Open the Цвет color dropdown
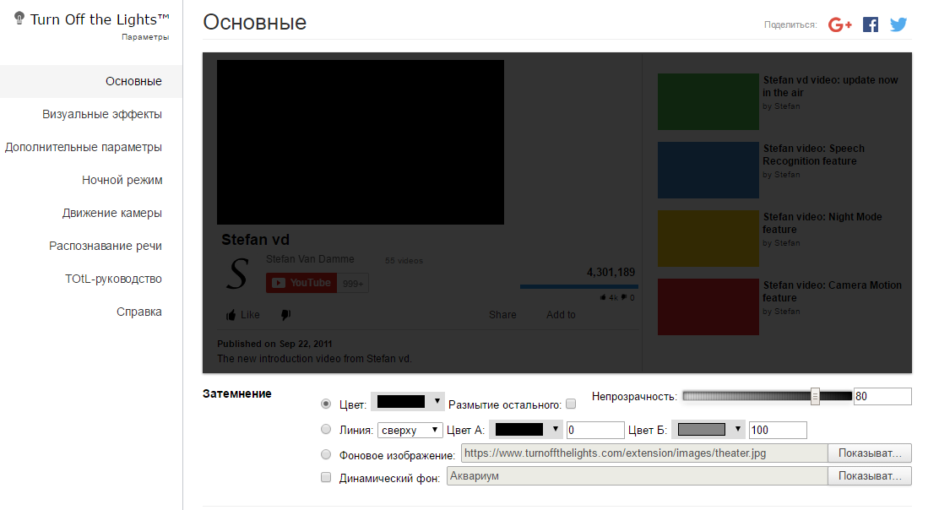The width and height of the screenshot is (939, 510). [407, 402]
